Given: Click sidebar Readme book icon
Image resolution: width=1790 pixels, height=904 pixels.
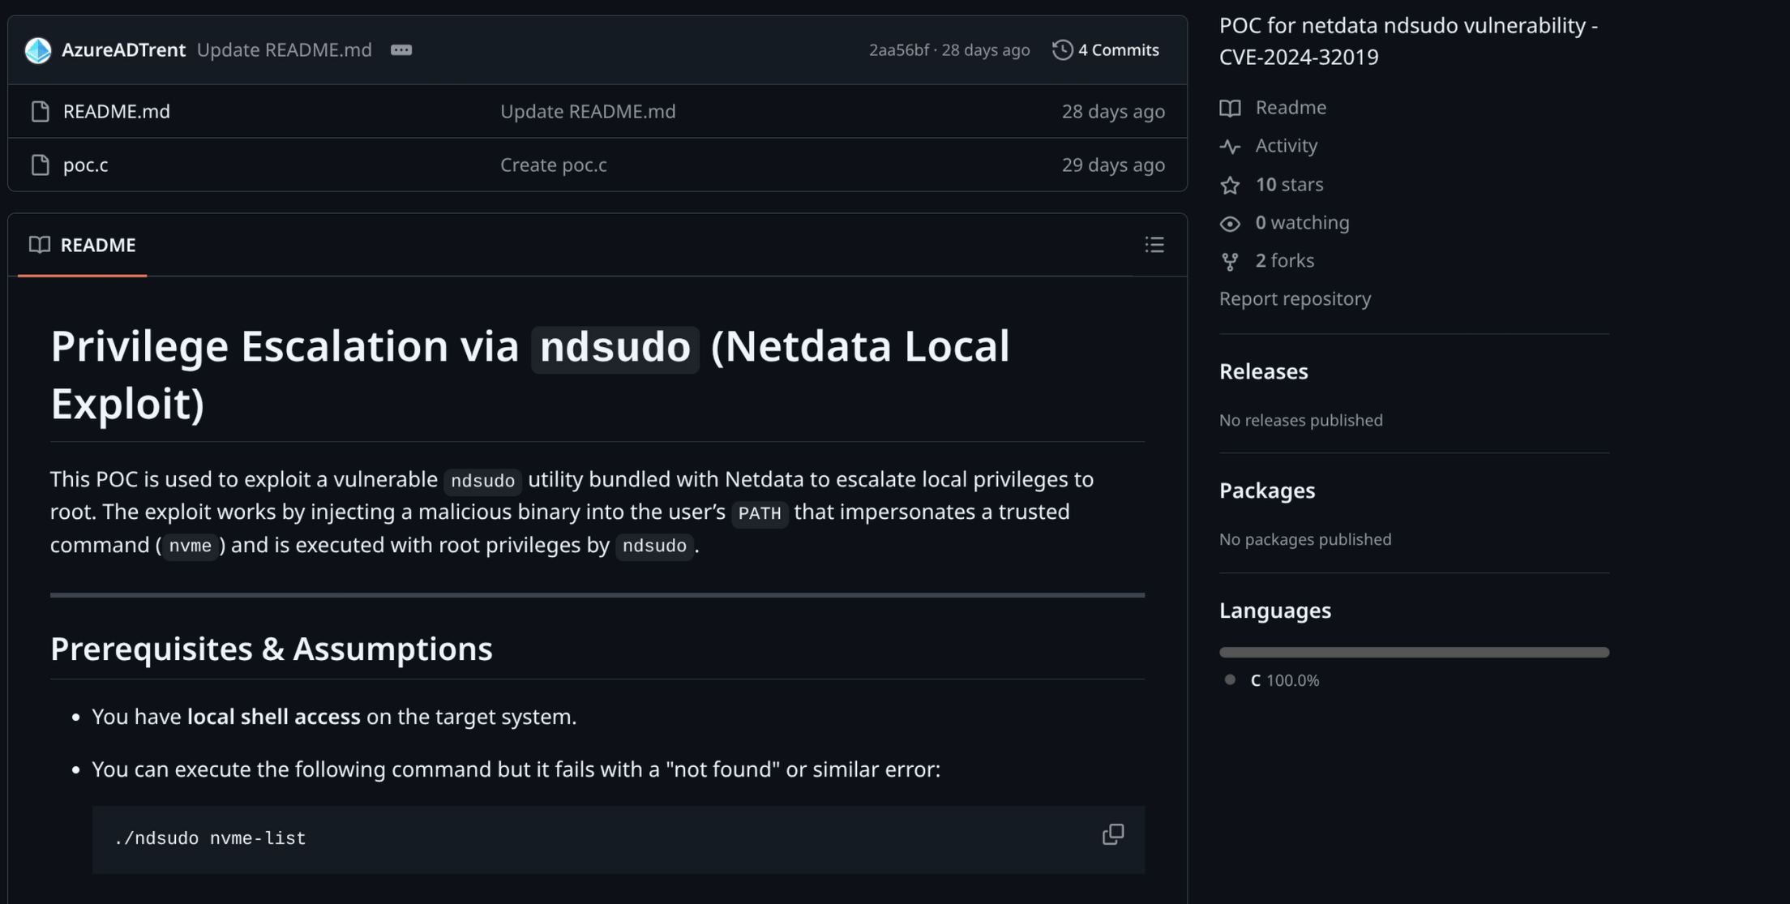Looking at the screenshot, I should pos(1230,109).
